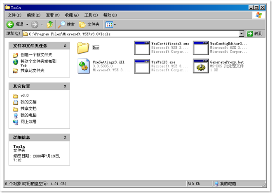Open the 工具(T) menu
The width and height of the screenshot is (272, 193).
pos(91,15)
